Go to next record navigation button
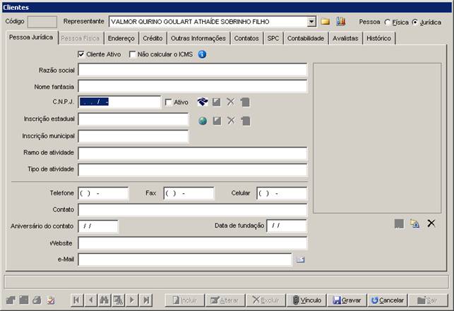The width and height of the screenshot is (454, 311). click(132, 300)
